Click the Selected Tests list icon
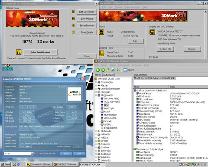 pos(101,53)
